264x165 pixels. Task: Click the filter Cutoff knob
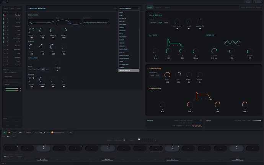pyautogui.click(x=214, y=51)
